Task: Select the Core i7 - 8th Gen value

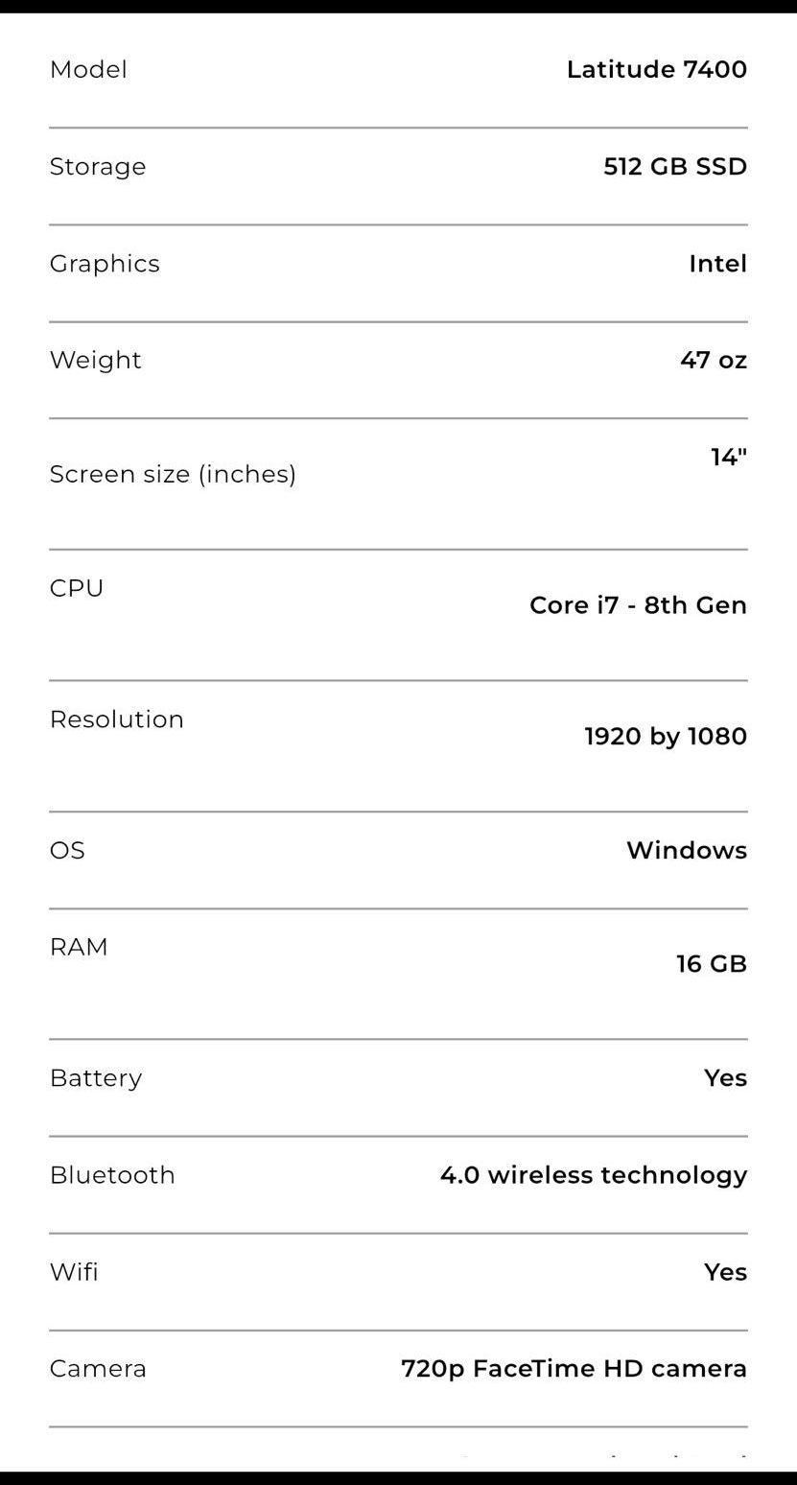Action: tap(638, 605)
